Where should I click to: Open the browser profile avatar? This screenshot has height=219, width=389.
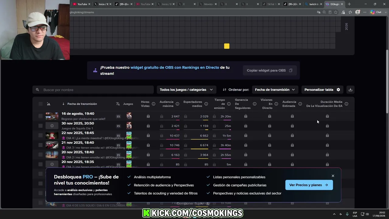tap(358, 12)
